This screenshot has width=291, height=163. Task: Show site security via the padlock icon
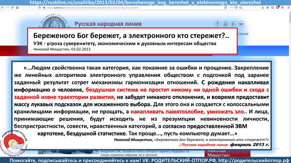click(x=44, y=8)
